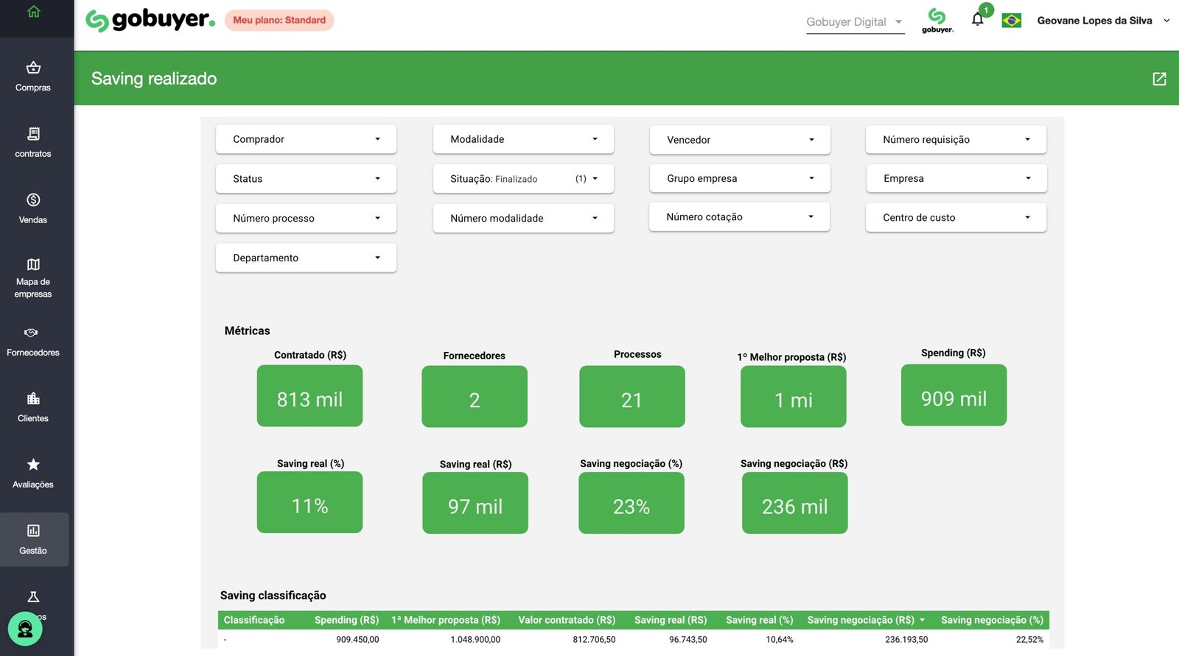Open Geovane Lopes da Silva user menu
The width and height of the screenshot is (1179, 656).
click(1102, 21)
